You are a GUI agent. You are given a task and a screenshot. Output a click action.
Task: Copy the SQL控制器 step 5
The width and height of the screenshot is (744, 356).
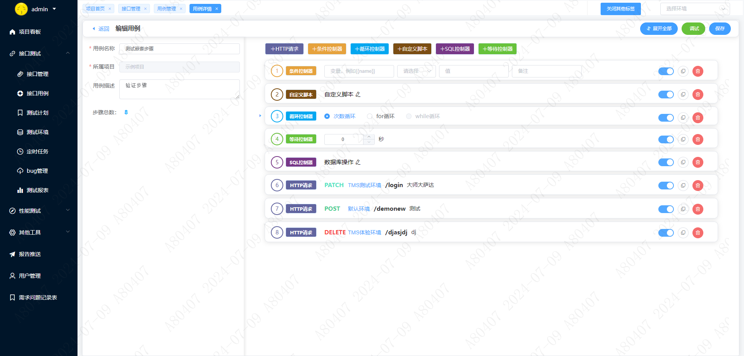coord(683,162)
